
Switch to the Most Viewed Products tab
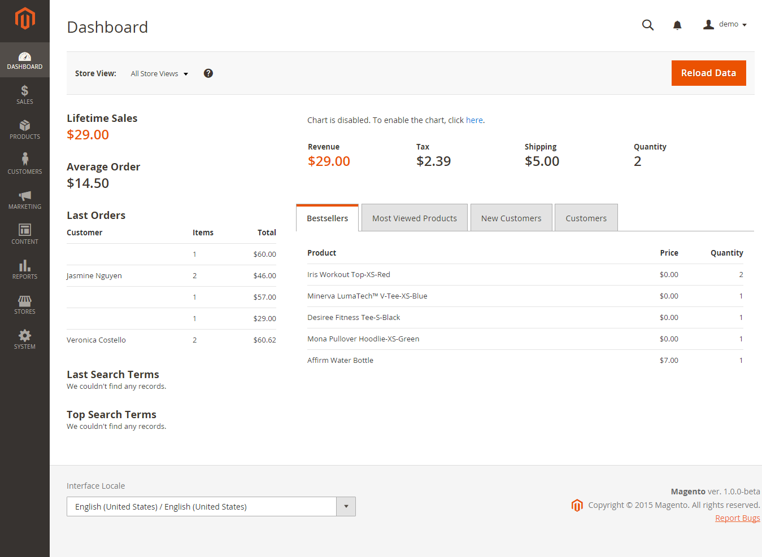coord(414,218)
